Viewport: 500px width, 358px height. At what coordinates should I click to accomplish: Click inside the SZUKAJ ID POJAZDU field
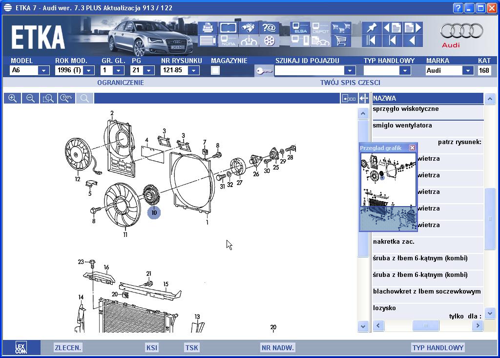click(x=309, y=70)
